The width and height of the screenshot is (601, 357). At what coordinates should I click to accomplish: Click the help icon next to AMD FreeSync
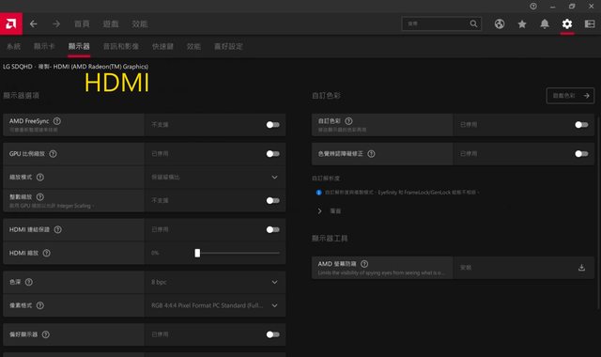pos(57,121)
